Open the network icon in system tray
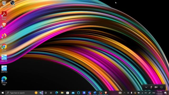169x95 pixels. [x=142, y=93]
